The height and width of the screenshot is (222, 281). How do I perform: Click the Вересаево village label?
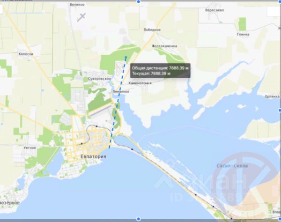(214, 10)
